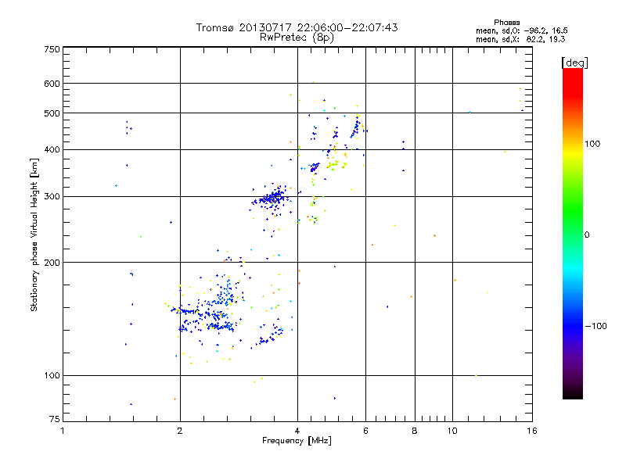Image resolution: width=626 pixels, height=469 pixels.
Task: Click the 'Phases' header text
Action: [x=506, y=23]
